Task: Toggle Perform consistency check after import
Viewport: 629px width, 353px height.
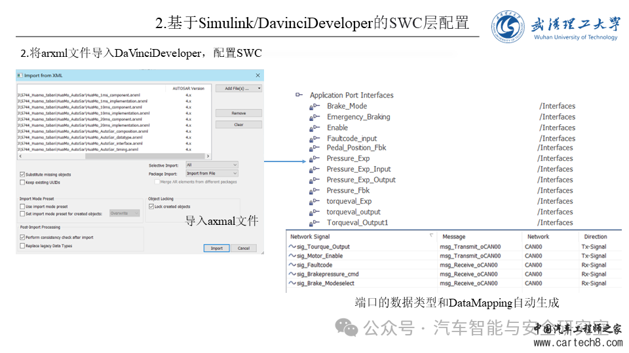Action: 22,237
